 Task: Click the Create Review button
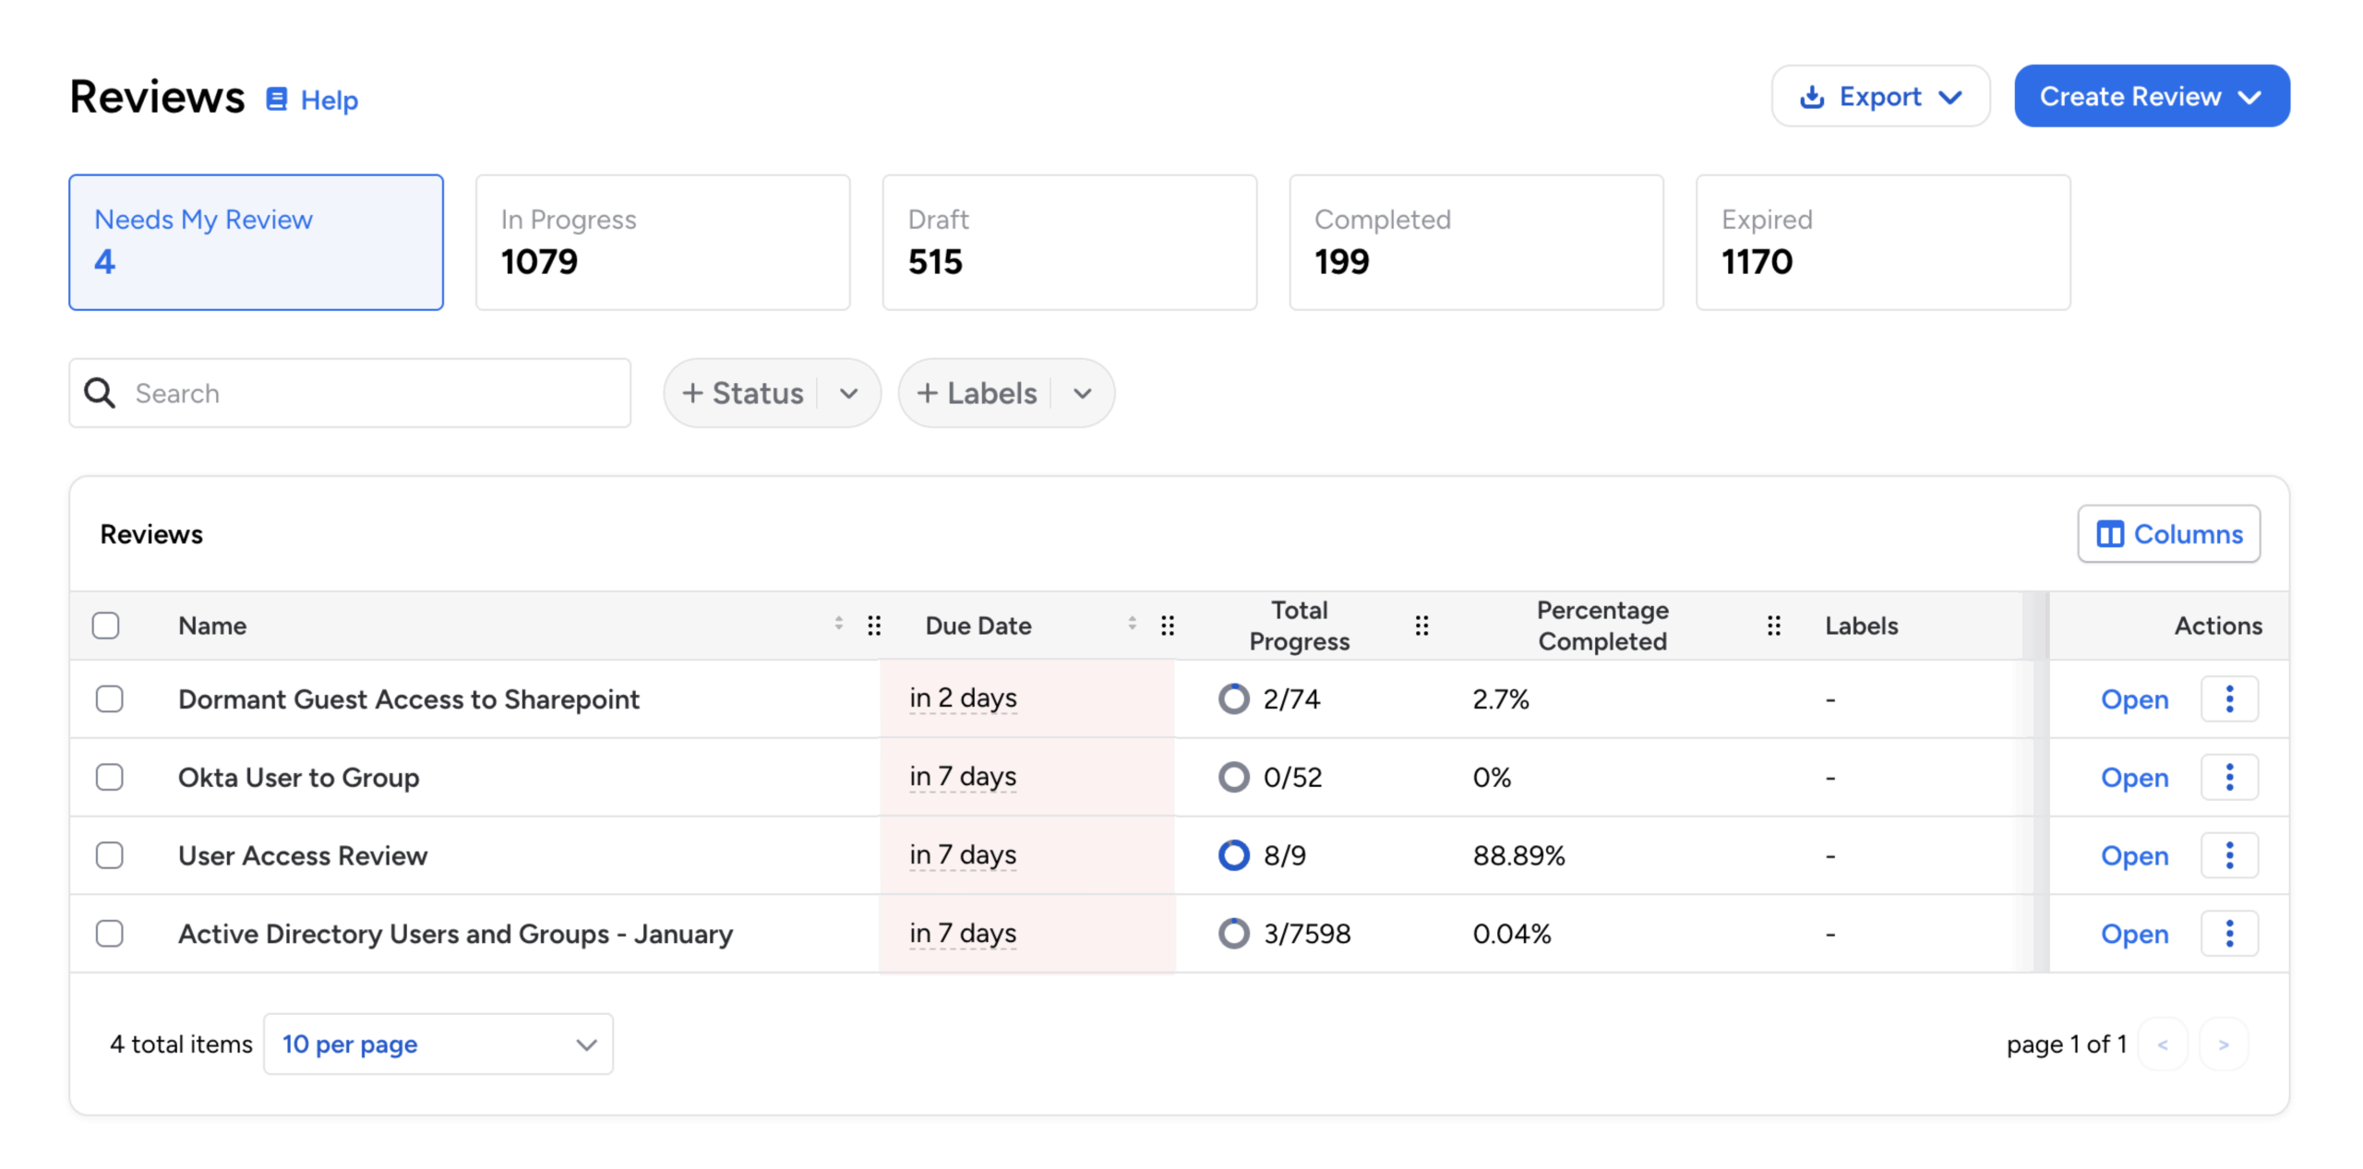pos(2151,96)
